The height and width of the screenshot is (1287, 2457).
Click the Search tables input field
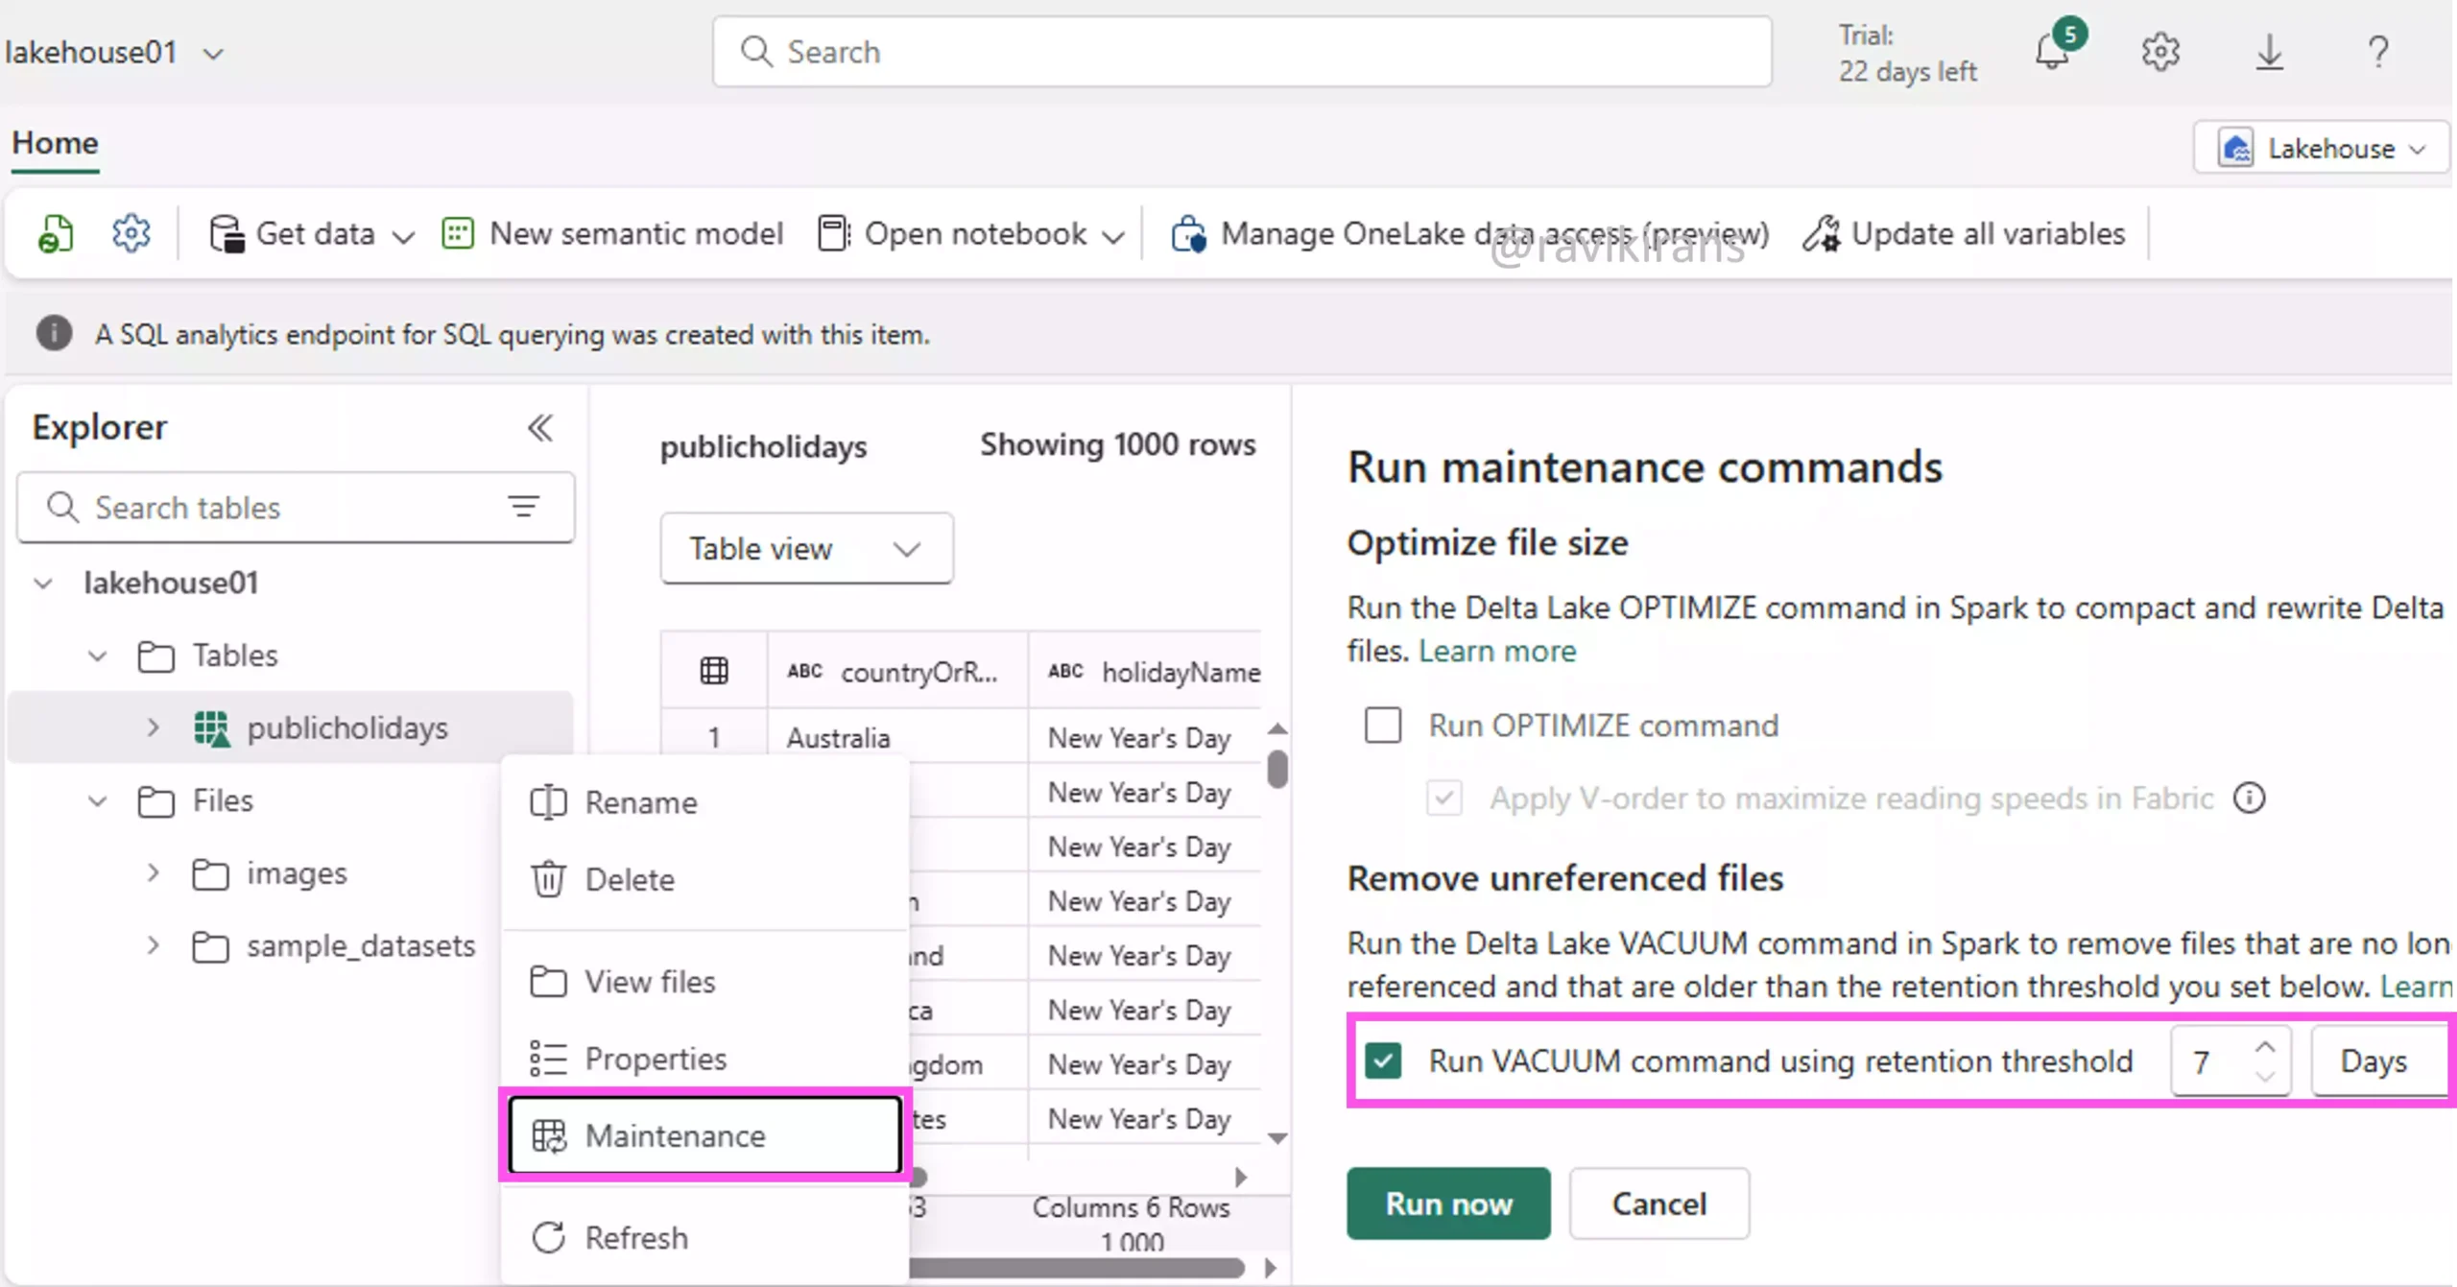pos(296,507)
